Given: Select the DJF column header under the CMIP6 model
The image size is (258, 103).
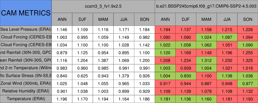Looking at the screenshot, I should tap(186, 19).
